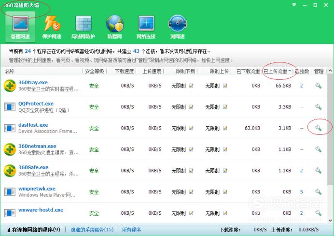
Task: Click 65.5KB uploaded value for 360tray.exe
Action: point(283,86)
